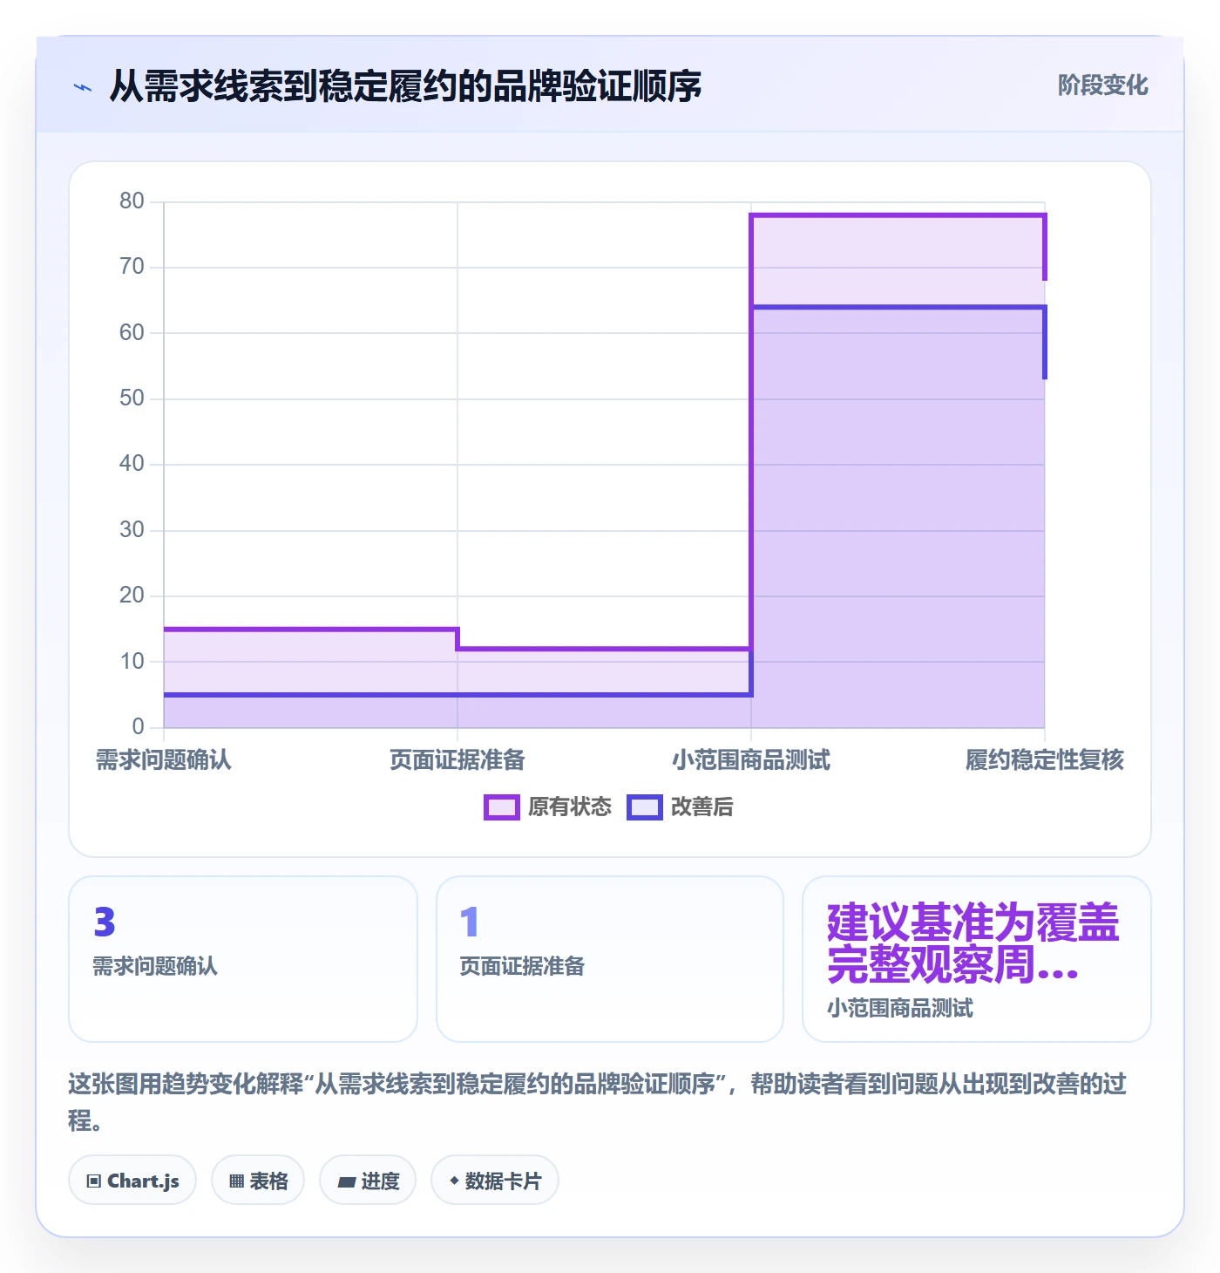Viewport: 1220px width, 1273px height.
Task: Click the y-axis value 80
Action: coord(132,201)
